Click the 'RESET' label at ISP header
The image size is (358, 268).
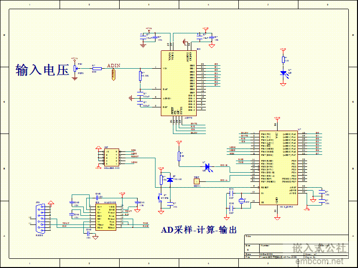pos(135,156)
